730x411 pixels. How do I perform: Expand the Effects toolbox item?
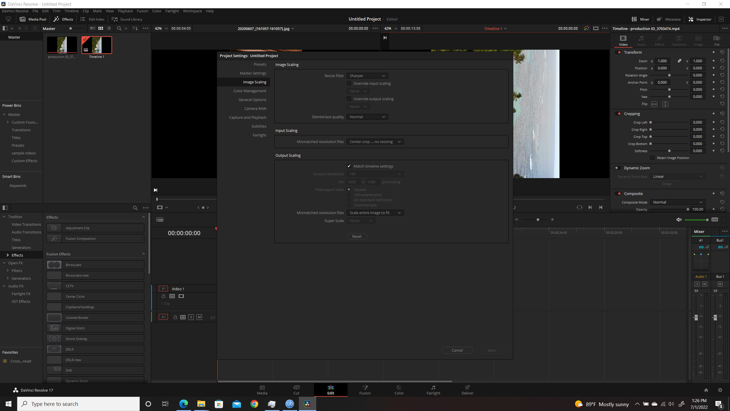[x=8, y=255]
